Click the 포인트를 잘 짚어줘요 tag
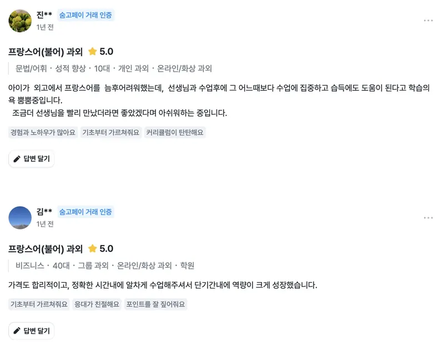Screen dimensions: 444x361 coord(155,304)
